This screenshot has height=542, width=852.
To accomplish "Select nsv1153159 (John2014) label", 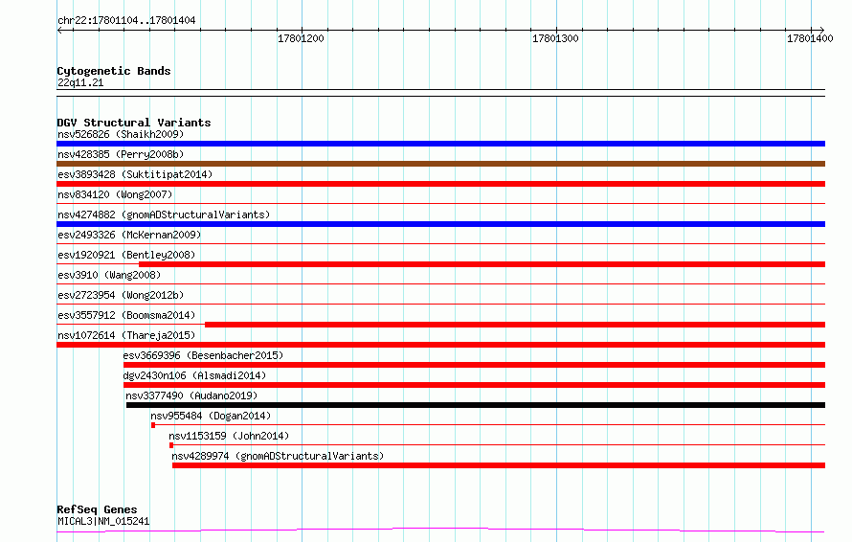I will point(229,436).
